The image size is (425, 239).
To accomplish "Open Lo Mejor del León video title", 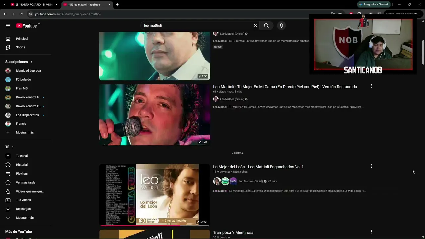I will coord(258,167).
